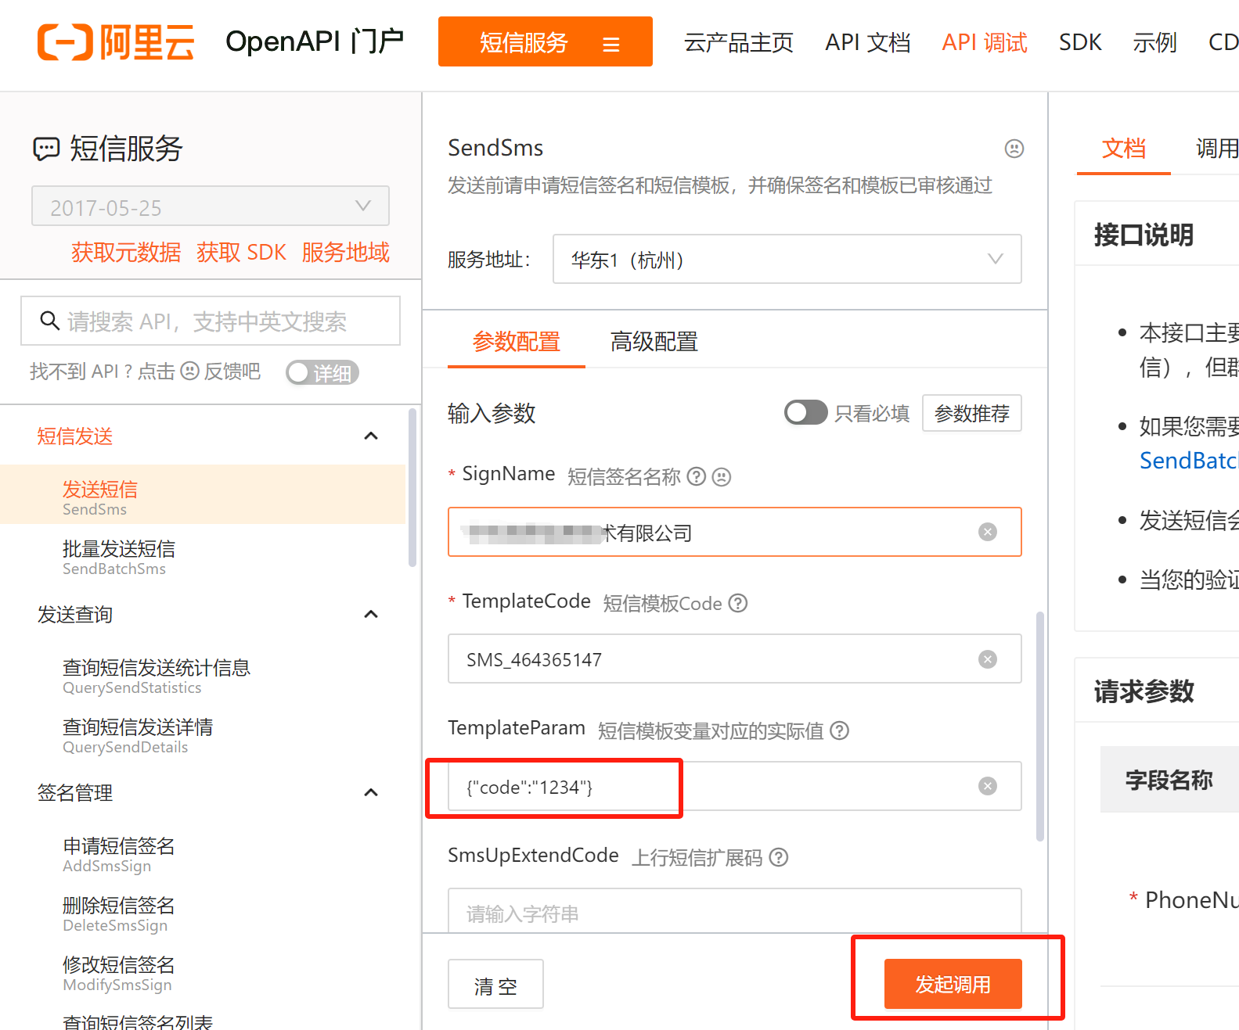1239x1030 pixels.
Task: Click the 服务地域 link
Action: point(345,252)
